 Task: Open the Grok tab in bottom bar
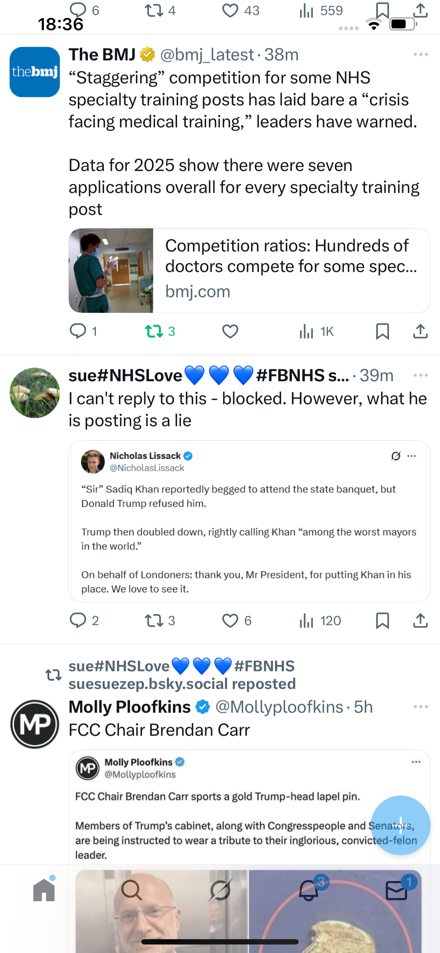[x=220, y=890]
